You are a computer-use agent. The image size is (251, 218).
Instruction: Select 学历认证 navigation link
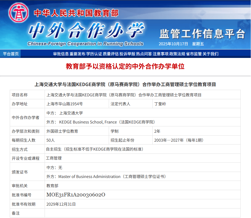click(x=94, y=54)
